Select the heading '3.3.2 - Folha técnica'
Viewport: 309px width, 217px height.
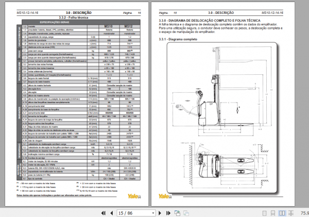[74, 18]
